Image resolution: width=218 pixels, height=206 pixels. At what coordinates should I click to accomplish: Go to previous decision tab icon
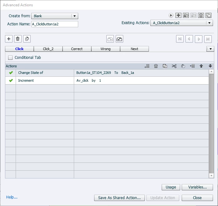pos(189,39)
